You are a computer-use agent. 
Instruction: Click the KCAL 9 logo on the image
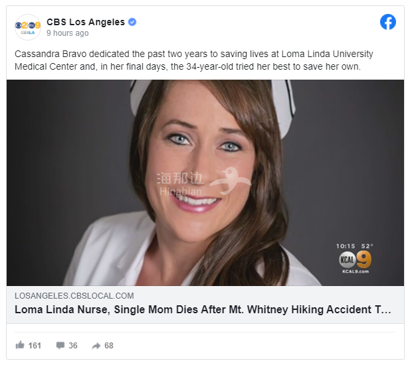(x=356, y=259)
